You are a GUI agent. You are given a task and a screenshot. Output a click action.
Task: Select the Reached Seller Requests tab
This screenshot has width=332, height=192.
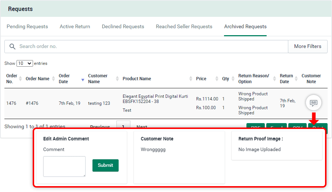184,26
